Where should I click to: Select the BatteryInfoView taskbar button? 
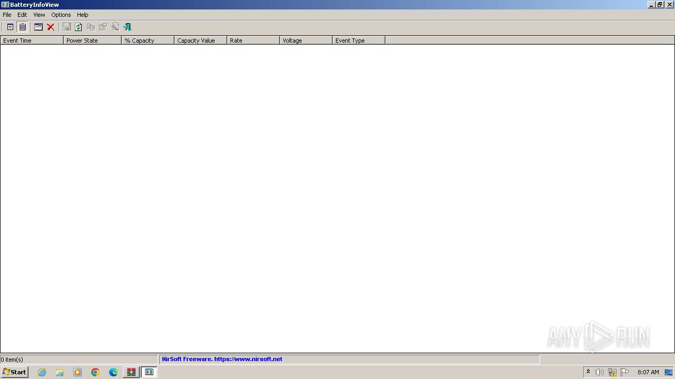tap(149, 372)
